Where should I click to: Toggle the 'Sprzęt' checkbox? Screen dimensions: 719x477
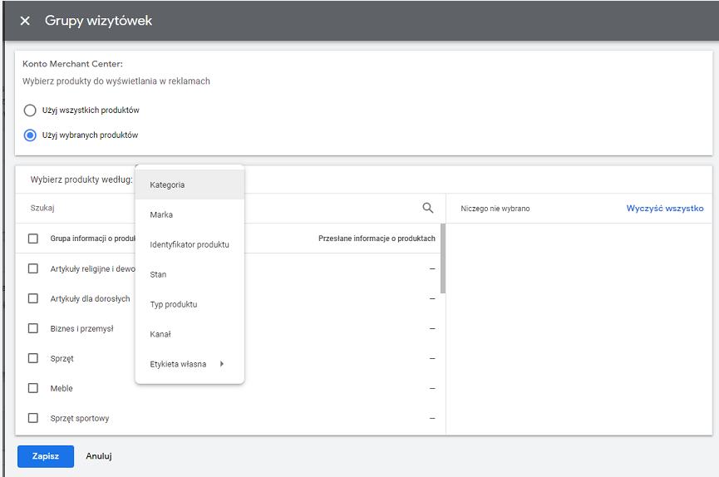click(33, 358)
